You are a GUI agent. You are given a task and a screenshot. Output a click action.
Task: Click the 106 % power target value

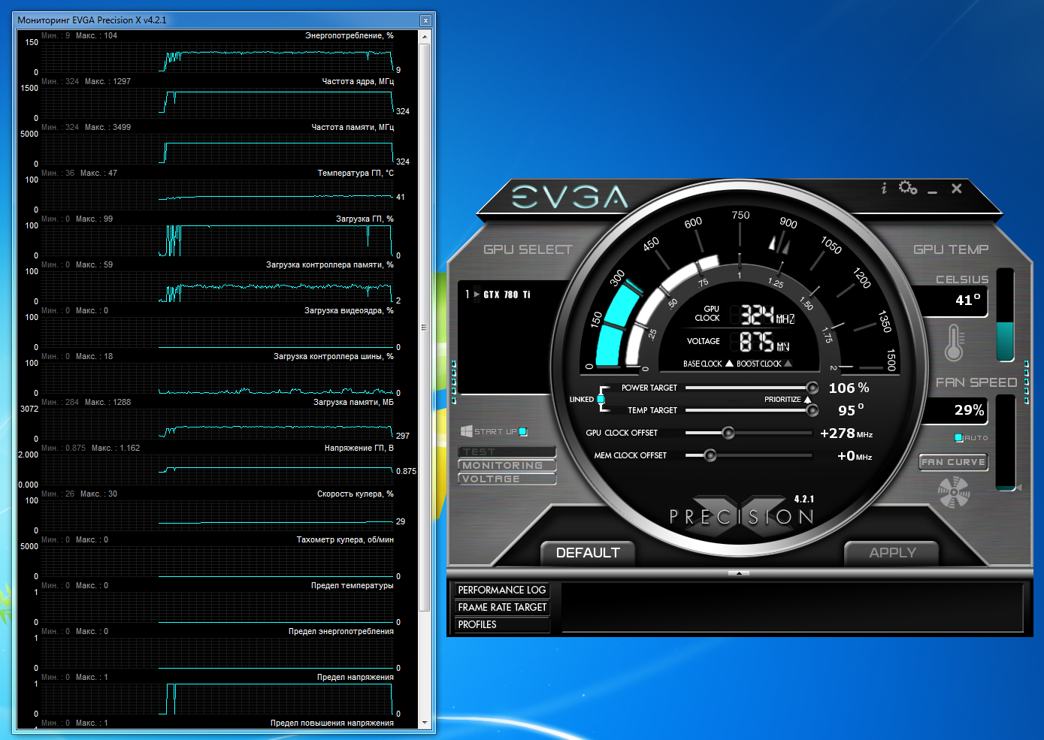tap(849, 388)
